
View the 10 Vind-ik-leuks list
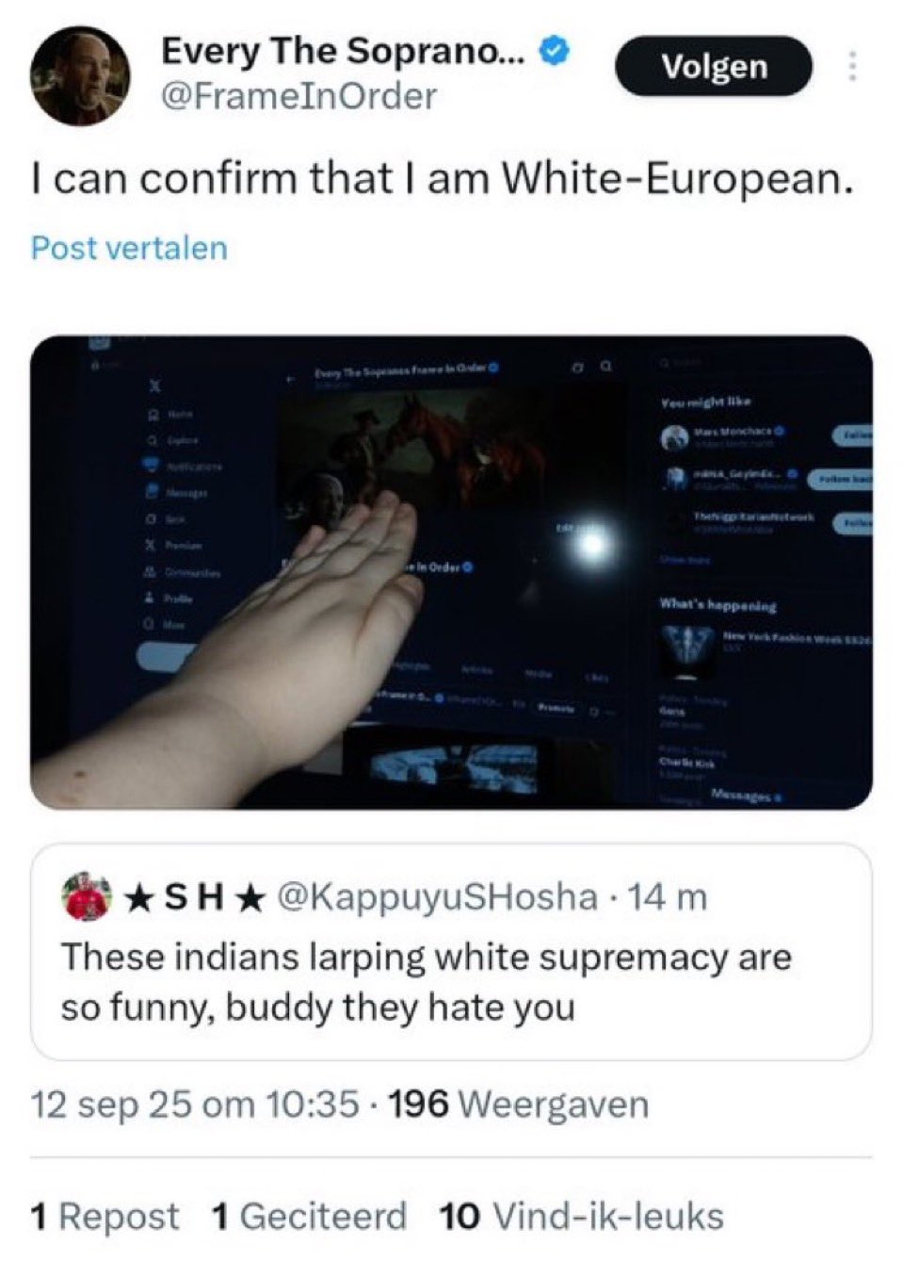pyautogui.click(x=582, y=1217)
